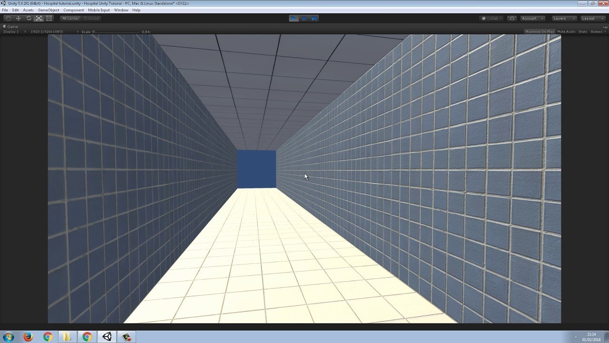This screenshot has width=609, height=343.
Task: Minimize the Unity window
Action: coord(583,3)
